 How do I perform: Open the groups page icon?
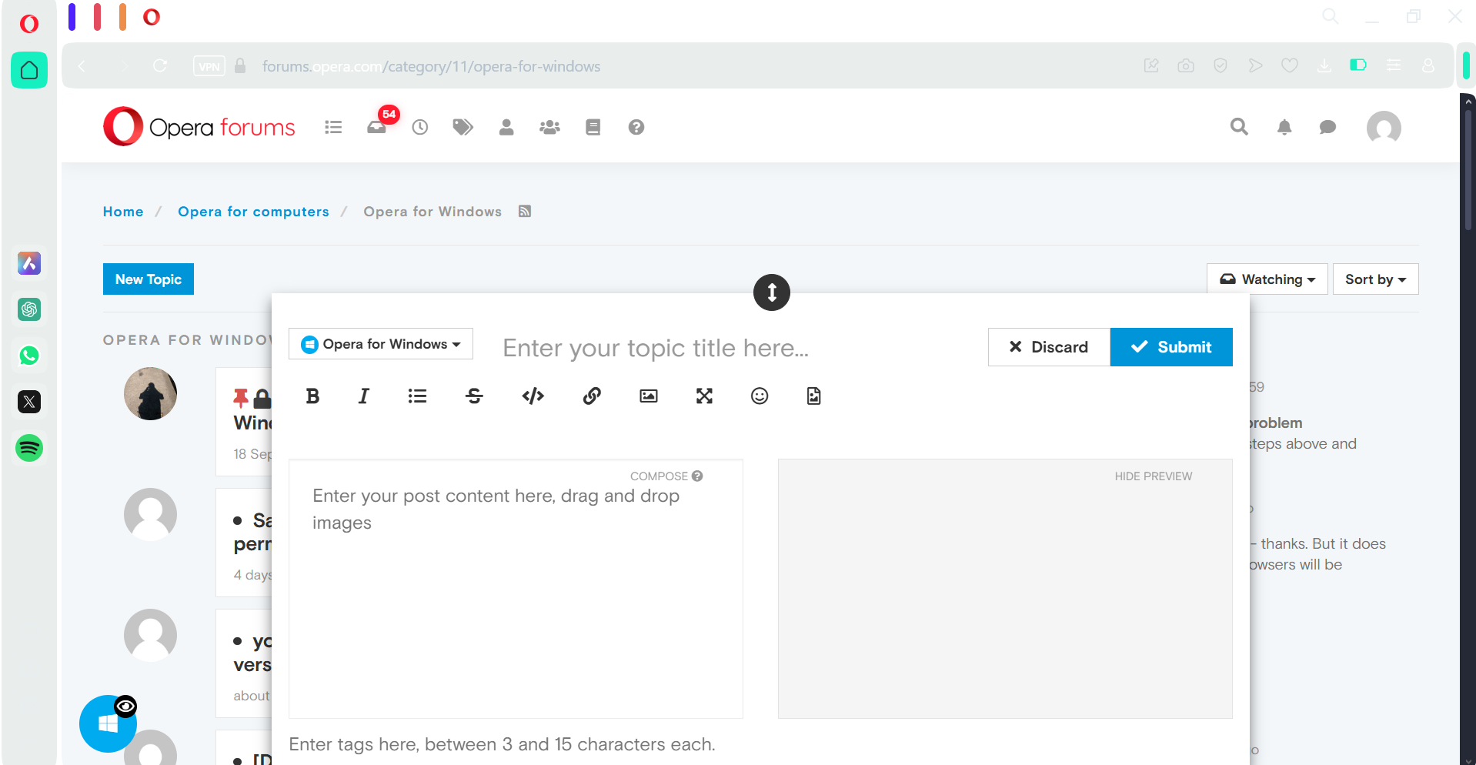pyautogui.click(x=549, y=127)
